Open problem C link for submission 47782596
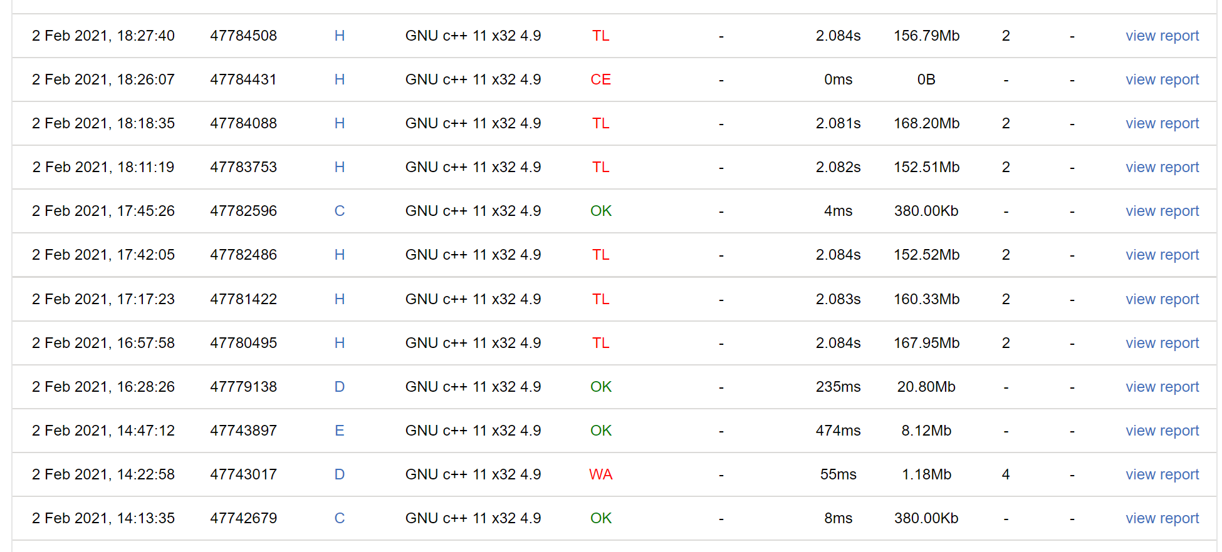Viewport: 1222px width, 552px height. [x=340, y=211]
